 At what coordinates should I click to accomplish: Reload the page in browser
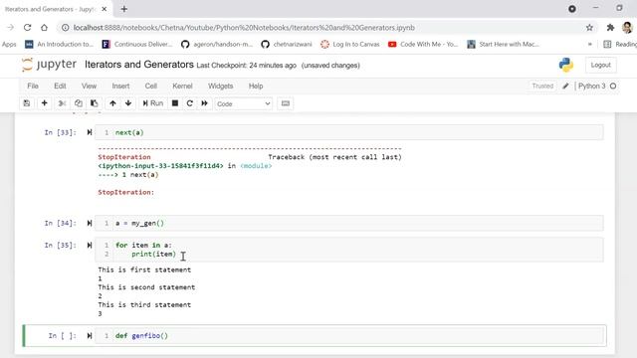click(x=27, y=28)
